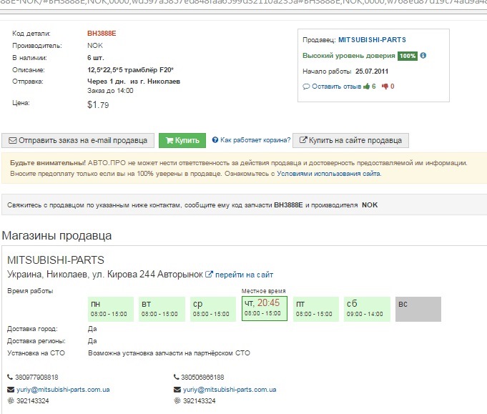Click Возможна установка запчасти на партнёрском СТО
The width and height of the screenshot is (487, 414).
click(169, 353)
